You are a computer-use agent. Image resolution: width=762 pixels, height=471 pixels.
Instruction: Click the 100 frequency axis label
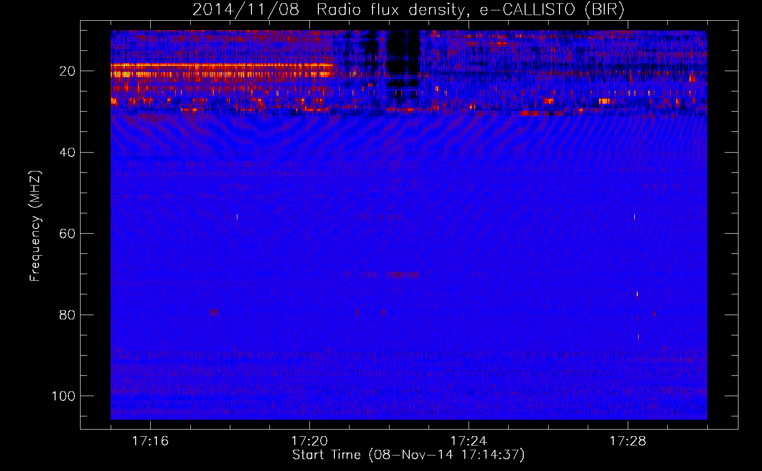coord(64,396)
